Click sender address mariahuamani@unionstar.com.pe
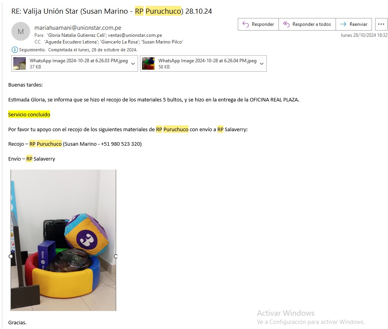 coord(78,28)
